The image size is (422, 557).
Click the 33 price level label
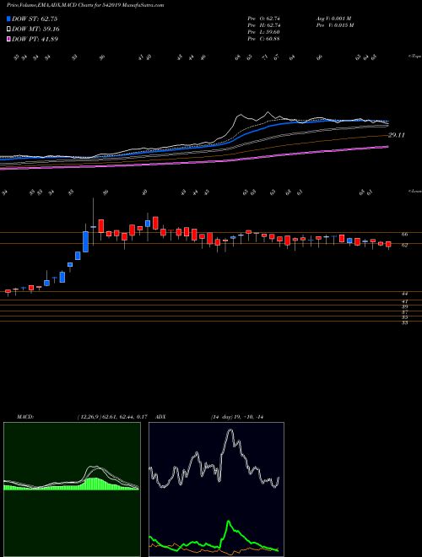[404, 323]
